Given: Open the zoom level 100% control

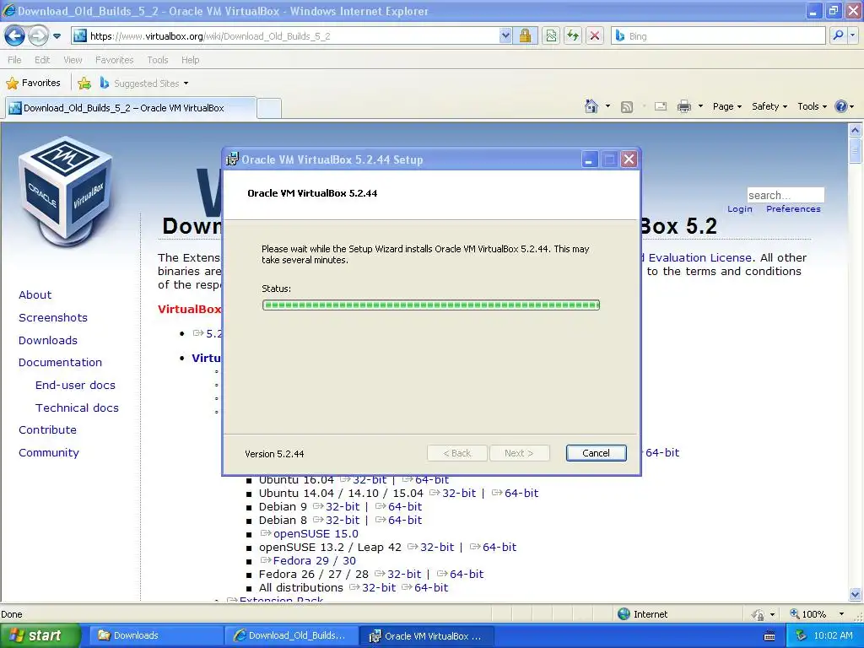Looking at the screenshot, I should click(817, 614).
